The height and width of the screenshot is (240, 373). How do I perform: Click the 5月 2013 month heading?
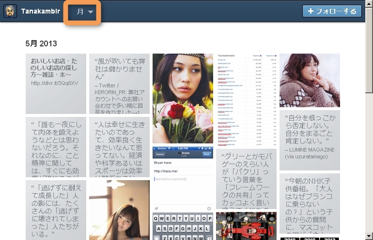tap(41, 43)
